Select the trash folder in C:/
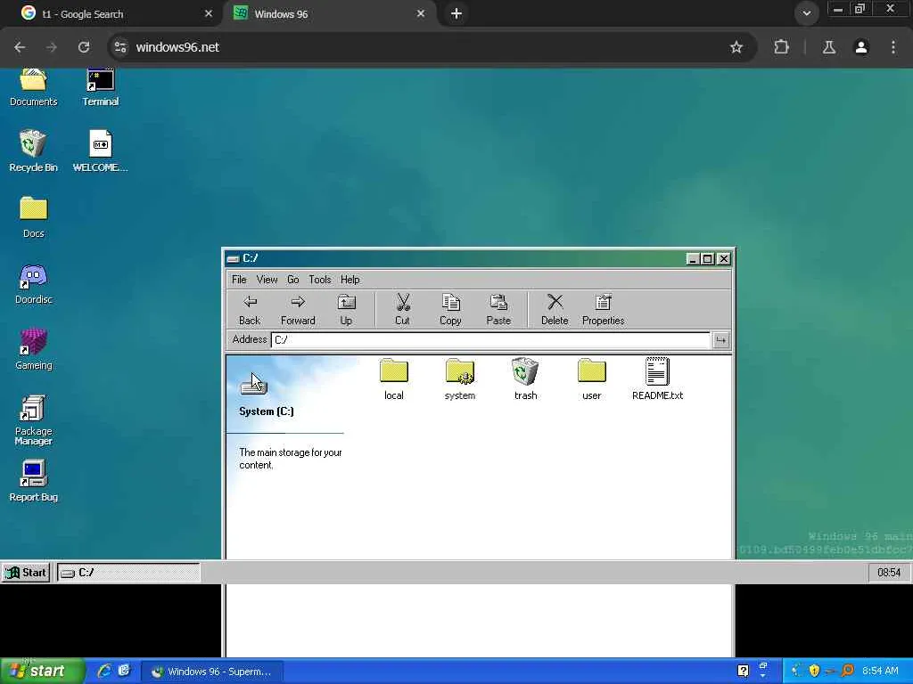Image resolution: width=913 pixels, height=684 pixels. click(525, 379)
